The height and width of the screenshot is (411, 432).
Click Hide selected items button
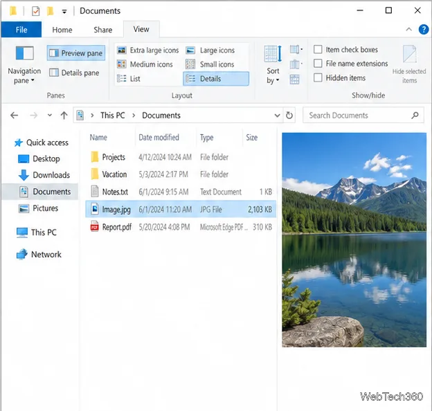[x=409, y=64]
